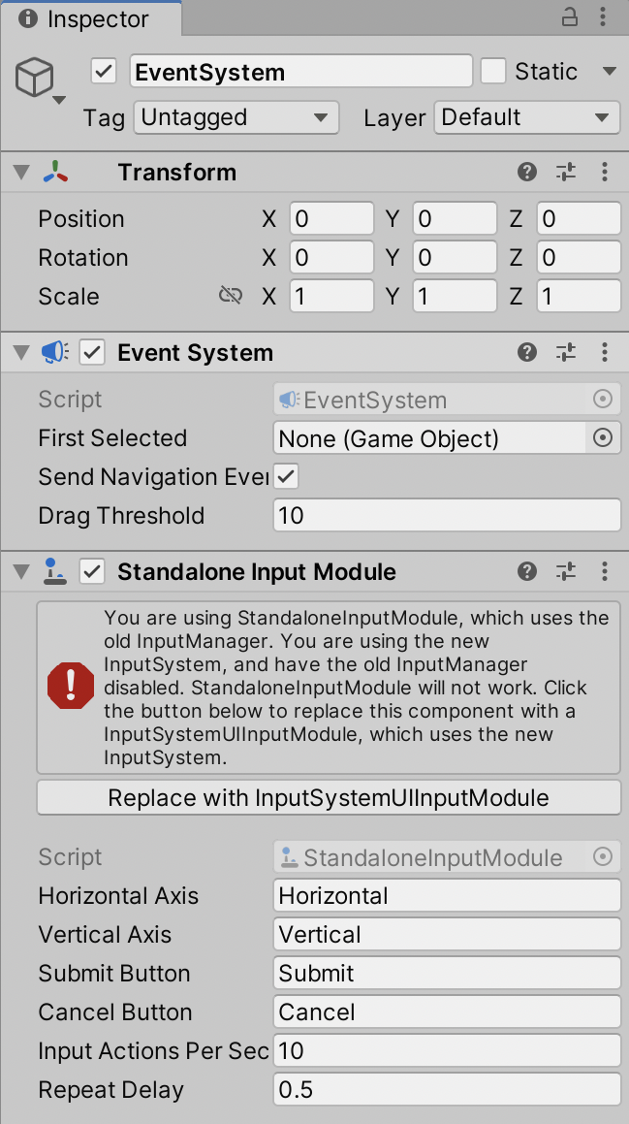Click Replace with InputSystemUIInputModule button
Screen dimensions: 629x1124
click(x=329, y=798)
